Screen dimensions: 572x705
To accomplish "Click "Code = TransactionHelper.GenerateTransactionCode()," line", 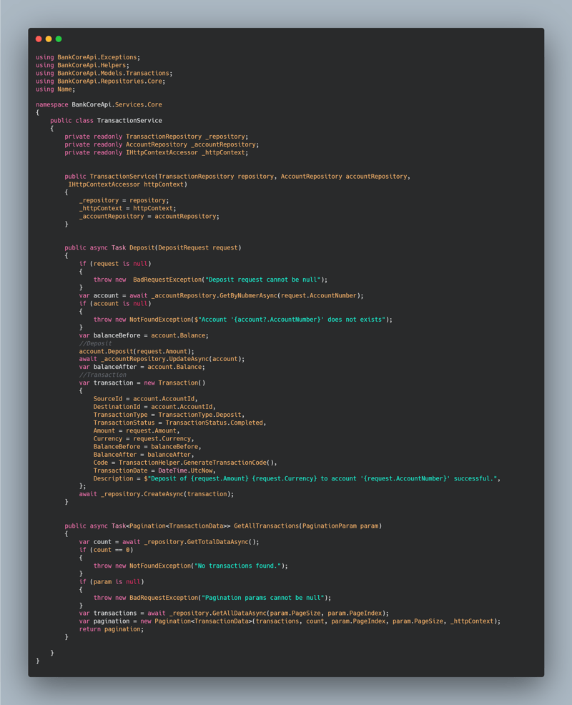I will click(x=185, y=463).
